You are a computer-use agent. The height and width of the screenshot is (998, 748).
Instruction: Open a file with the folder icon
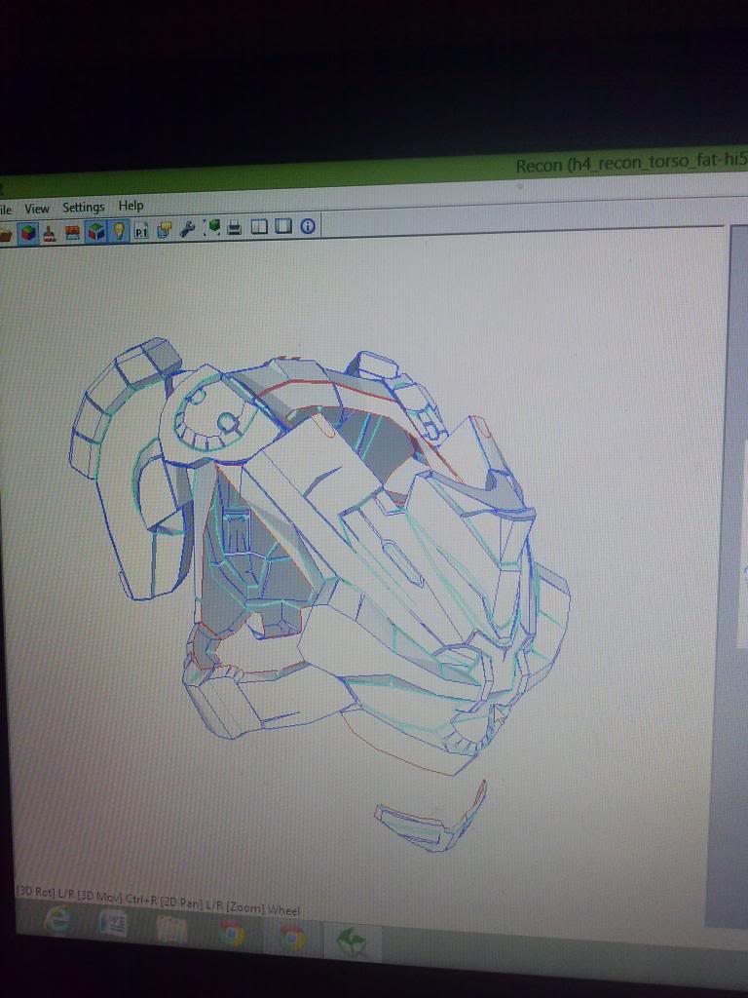(x=4, y=235)
